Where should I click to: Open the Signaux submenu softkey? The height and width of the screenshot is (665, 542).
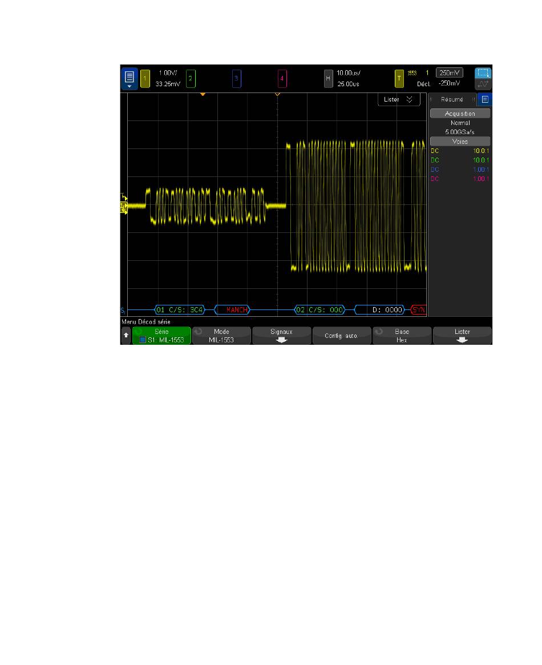coord(281,336)
